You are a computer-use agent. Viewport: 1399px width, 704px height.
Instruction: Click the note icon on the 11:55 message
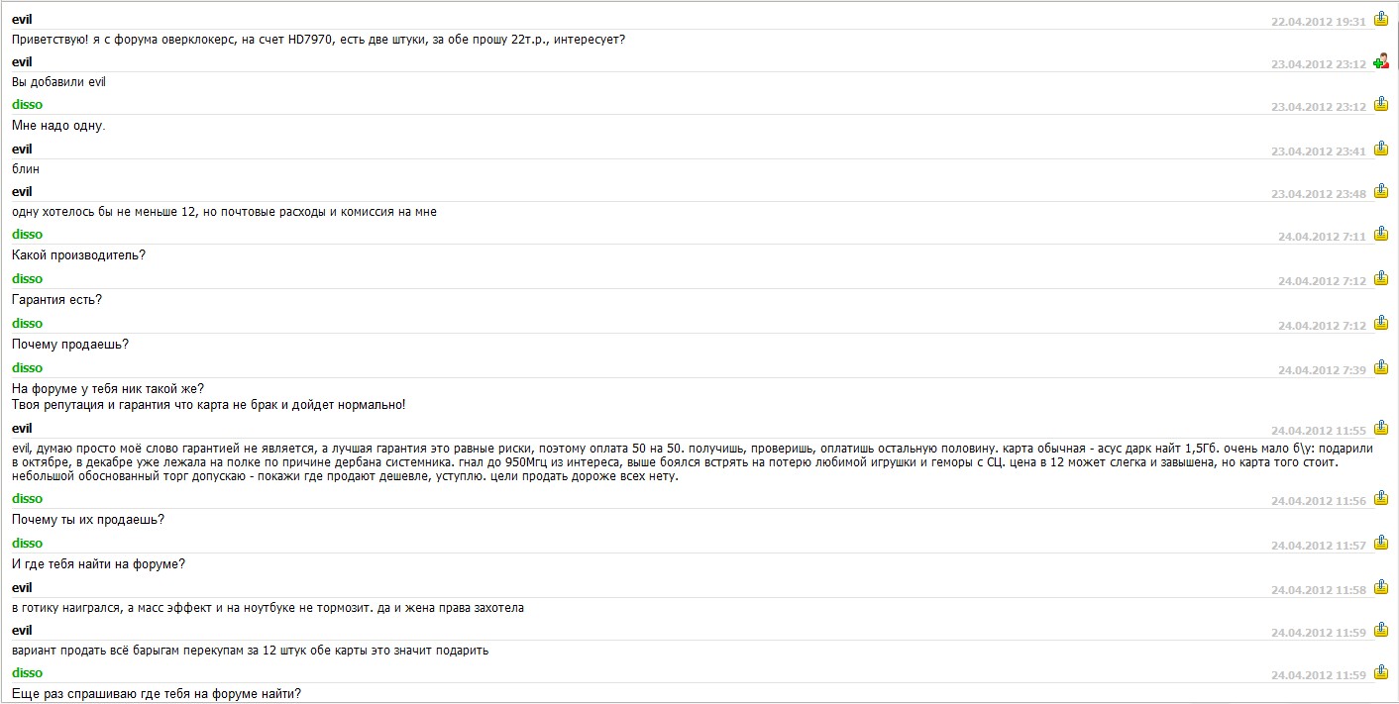[x=1381, y=429]
